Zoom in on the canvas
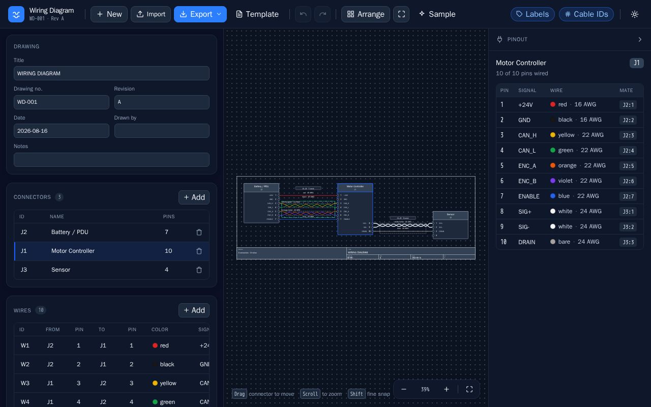 pos(447,389)
